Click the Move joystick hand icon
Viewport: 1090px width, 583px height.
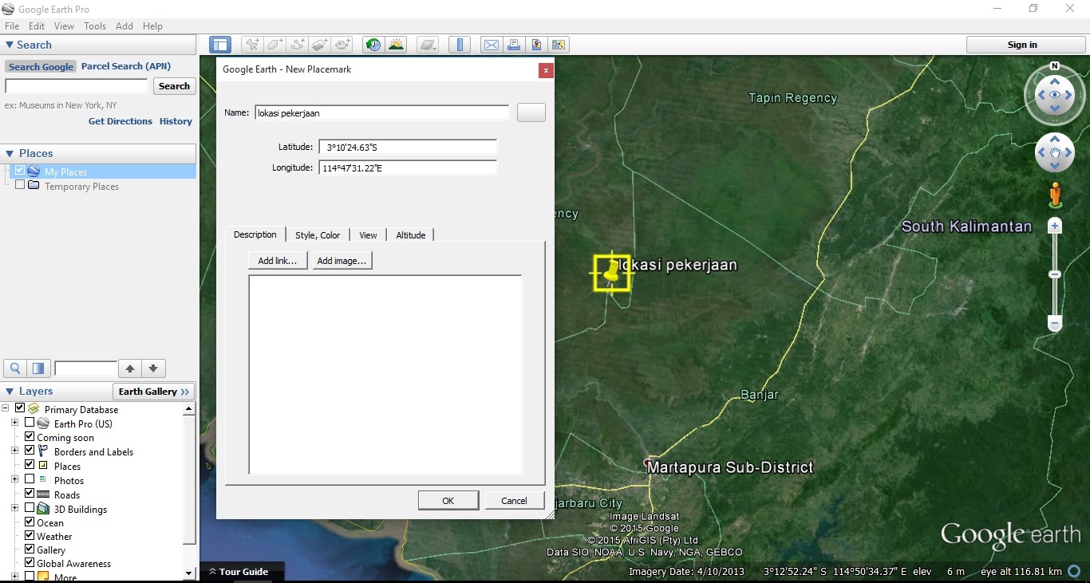[x=1055, y=152]
